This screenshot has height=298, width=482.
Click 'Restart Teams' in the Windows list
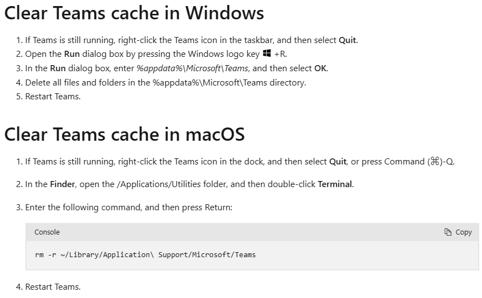(52, 97)
